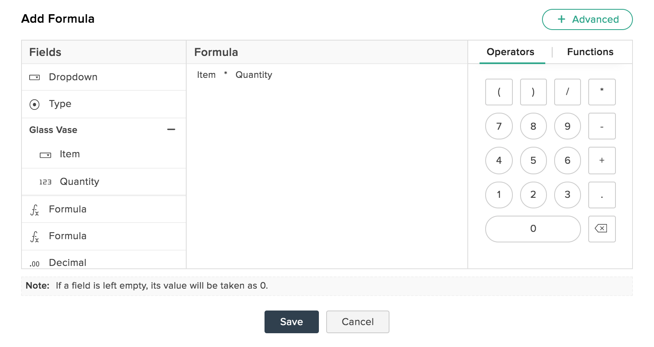Cancel adding the formula
The image size is (654, 347).
coord(357,322)
